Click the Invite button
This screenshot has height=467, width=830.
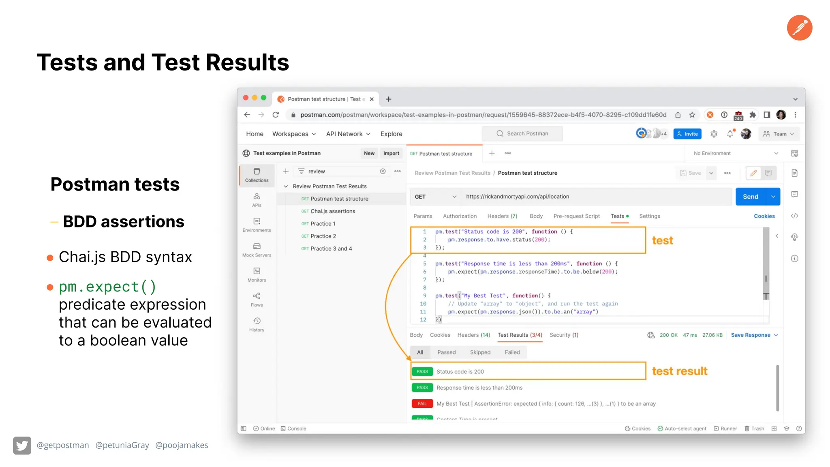click(687, 134)
